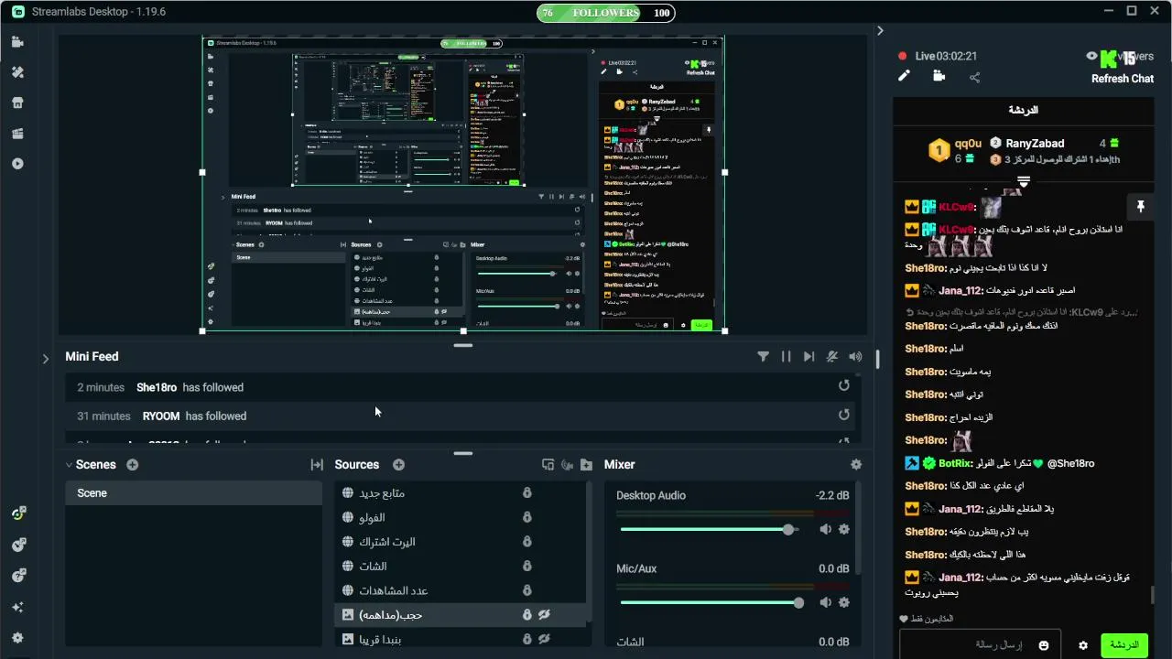Replay the She18ro follow alert

tap(844, 386)
